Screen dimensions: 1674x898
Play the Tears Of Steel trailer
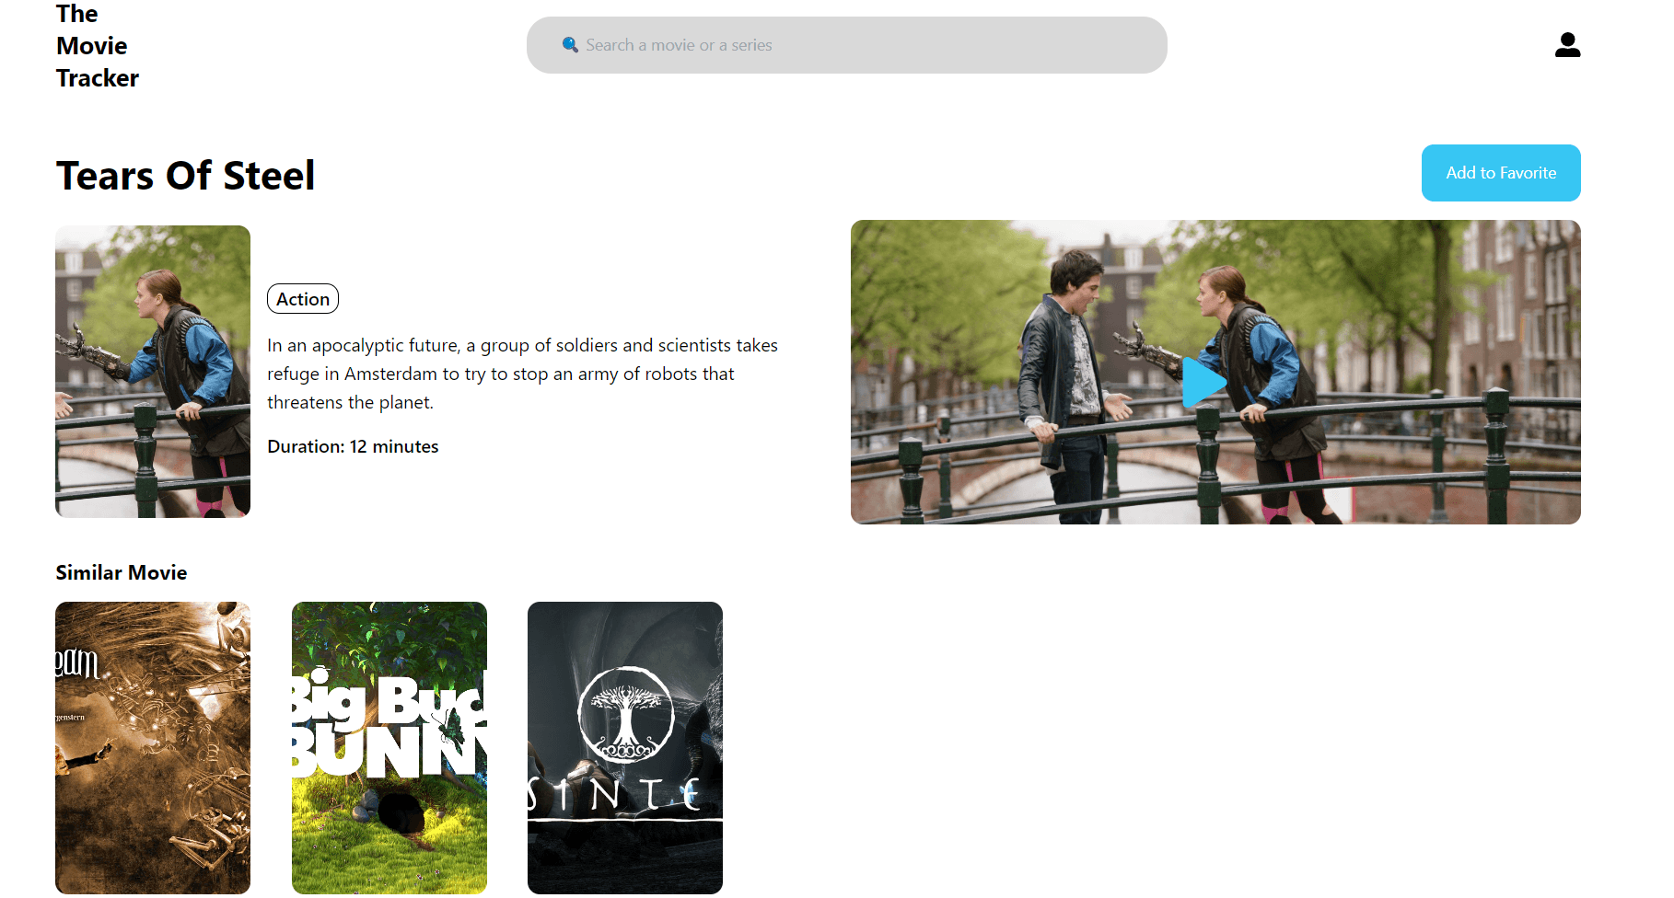[1202, 382]
